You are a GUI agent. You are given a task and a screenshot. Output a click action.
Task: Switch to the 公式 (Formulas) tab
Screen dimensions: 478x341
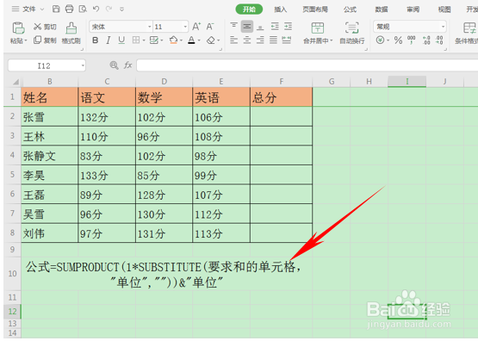(x=350, y=9)
